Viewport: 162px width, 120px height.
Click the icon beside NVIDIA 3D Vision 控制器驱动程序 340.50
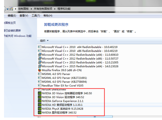click(40, 93)
